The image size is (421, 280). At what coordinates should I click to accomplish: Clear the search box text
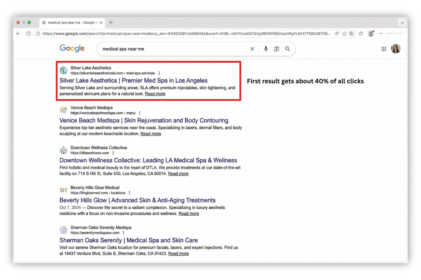(x=252, y=49)
